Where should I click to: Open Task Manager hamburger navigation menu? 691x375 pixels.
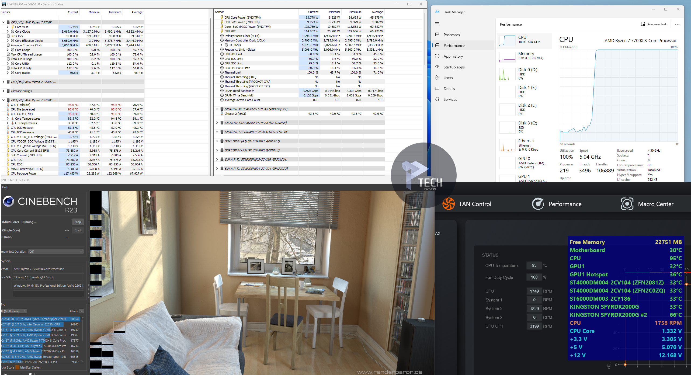pos(437,24)
